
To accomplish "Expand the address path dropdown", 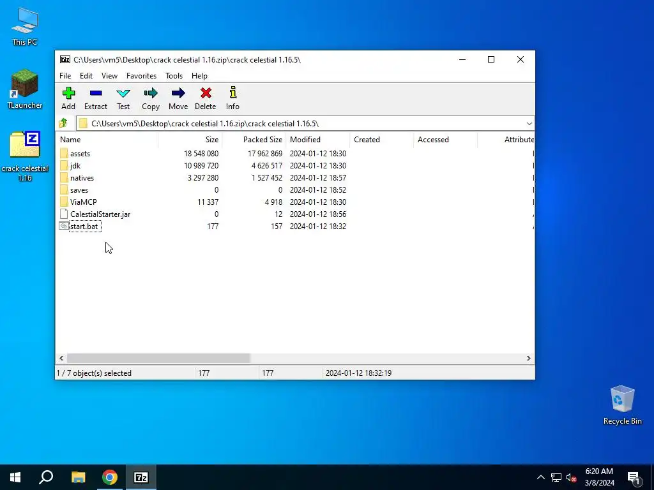I will coord(529,123).
